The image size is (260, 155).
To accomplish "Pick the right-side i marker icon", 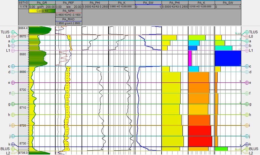I will [x=246, y=125].
